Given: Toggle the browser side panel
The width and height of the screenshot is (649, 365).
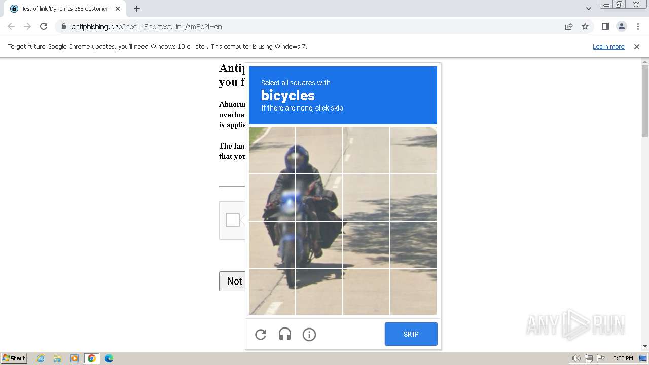Looking at the screenshot, I should tap(605, 26).
